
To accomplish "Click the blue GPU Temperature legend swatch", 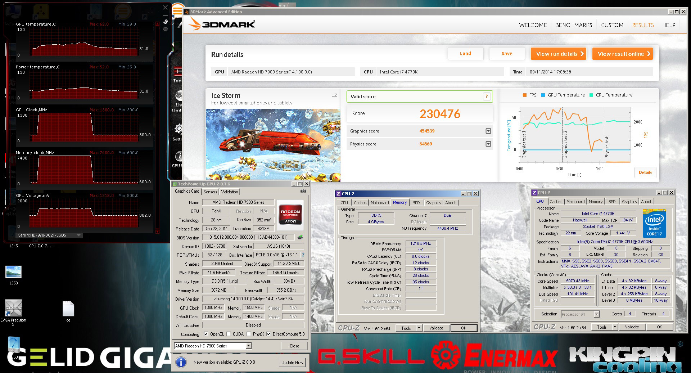I will (543, 95).
